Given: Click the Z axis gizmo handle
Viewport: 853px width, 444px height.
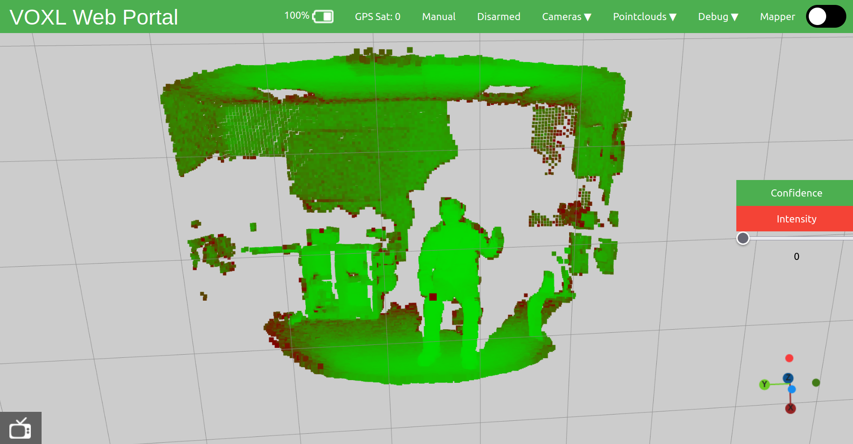Looking at the screenshot, I should click(x=788, y=378).
